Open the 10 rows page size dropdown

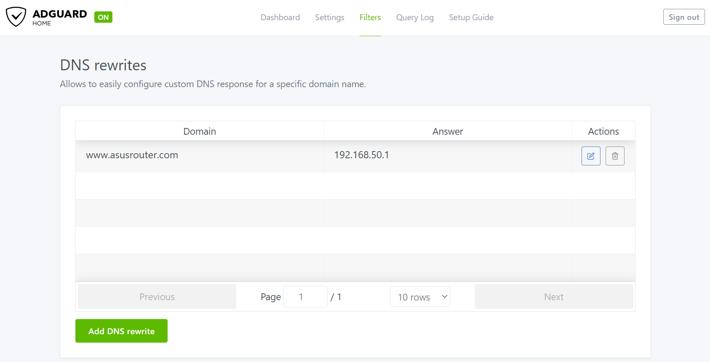click(x=419, y=297)
